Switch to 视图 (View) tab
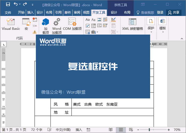This screenshot has height=133, width=186. tap(86, 13)
